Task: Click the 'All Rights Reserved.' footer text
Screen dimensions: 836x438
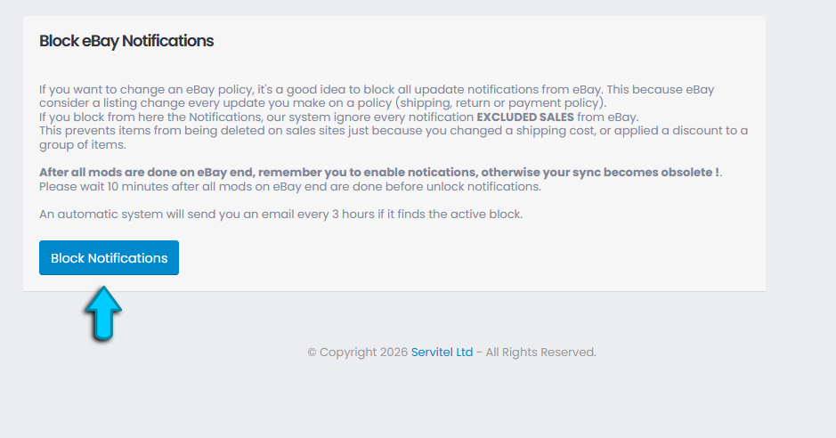Action: pos(540,353)
